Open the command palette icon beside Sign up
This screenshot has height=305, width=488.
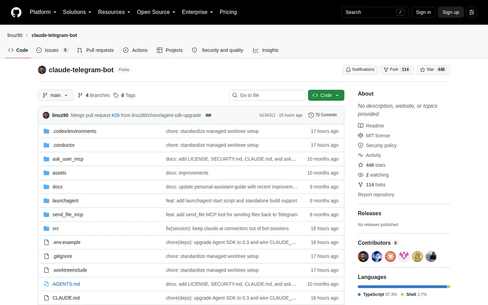(472, 12)
